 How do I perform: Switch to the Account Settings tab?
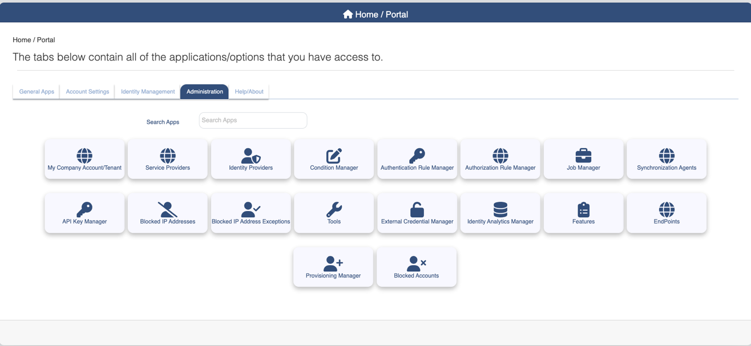pyautogui.click(x=87, y=91)
